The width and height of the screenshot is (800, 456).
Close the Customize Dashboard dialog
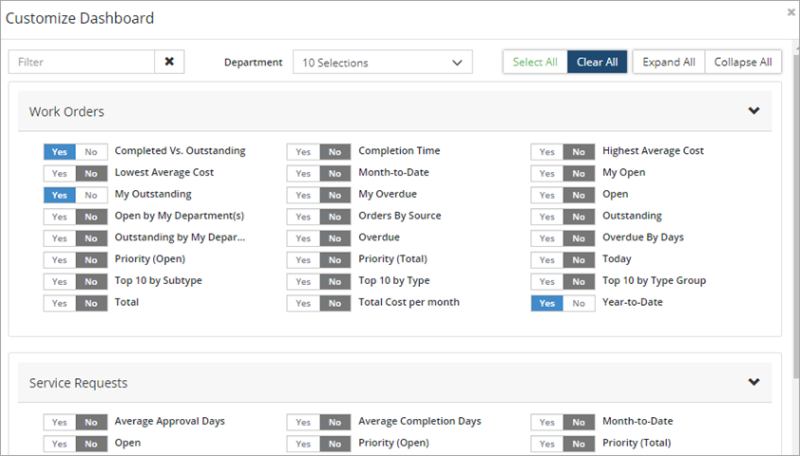pos(791,12)
